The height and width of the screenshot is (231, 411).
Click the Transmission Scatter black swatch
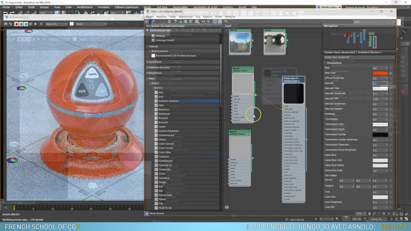pyautogui.click(x=380, y=135)
